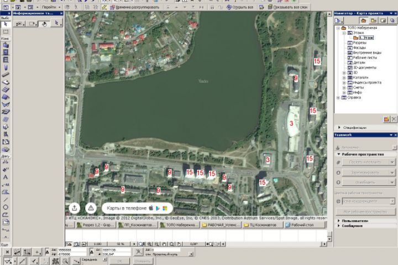Expand the Индексы проекта tree node
Screen dimensions: 398x265
tap(344, 83)
